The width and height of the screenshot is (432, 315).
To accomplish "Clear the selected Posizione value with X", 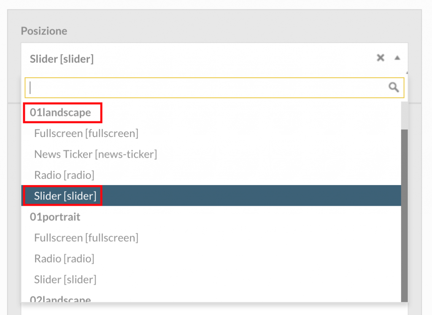I will tap(381, 58).
